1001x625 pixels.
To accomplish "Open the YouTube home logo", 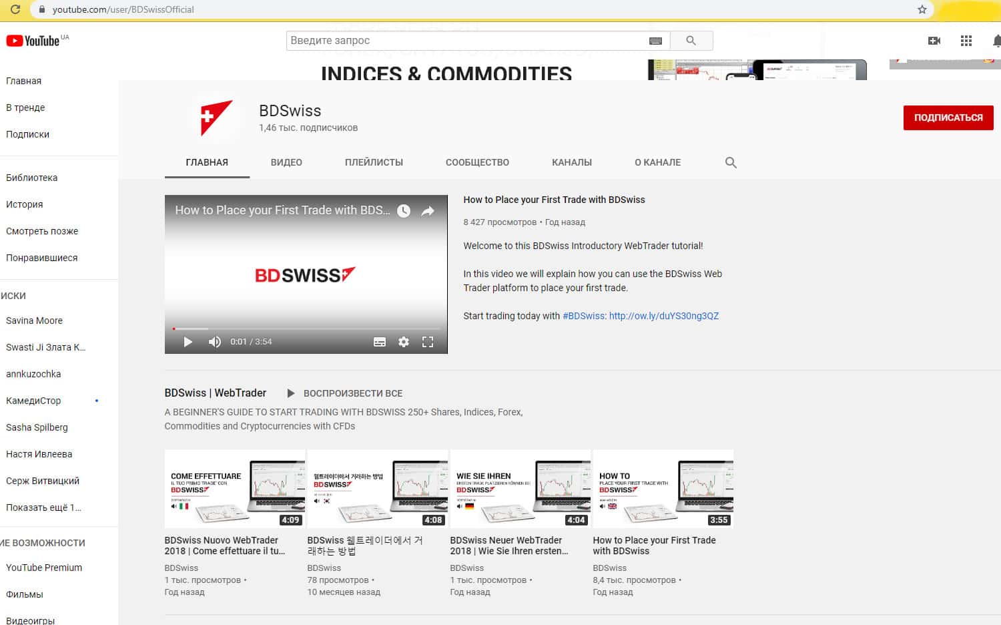I will (33, 41).
